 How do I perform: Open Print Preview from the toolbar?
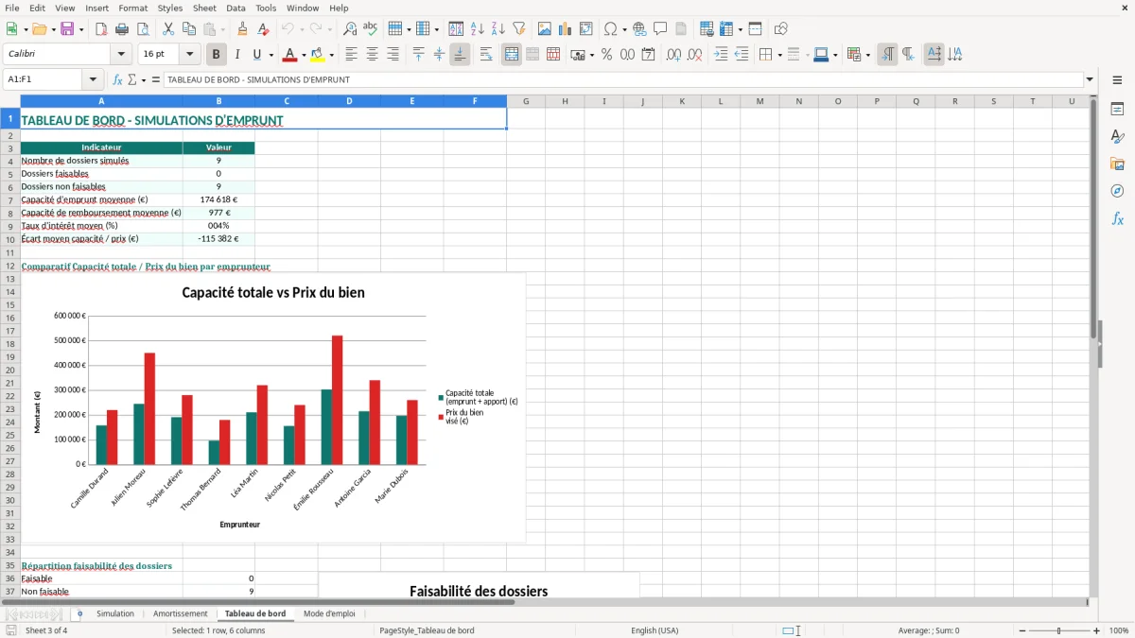tap(142, 29)
